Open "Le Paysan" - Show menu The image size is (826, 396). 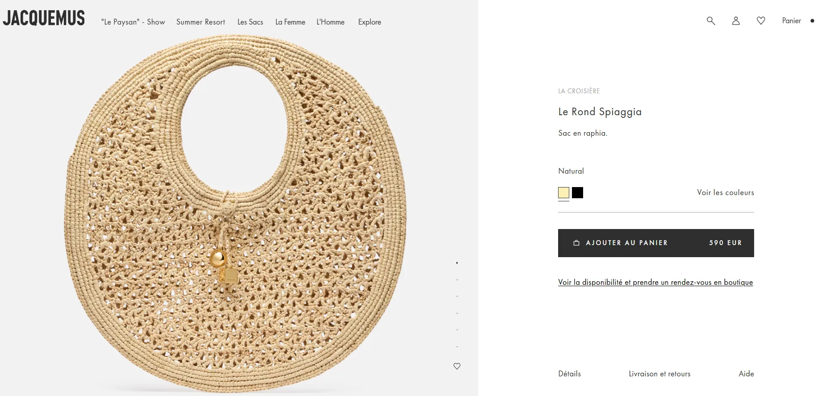(133, 22)
